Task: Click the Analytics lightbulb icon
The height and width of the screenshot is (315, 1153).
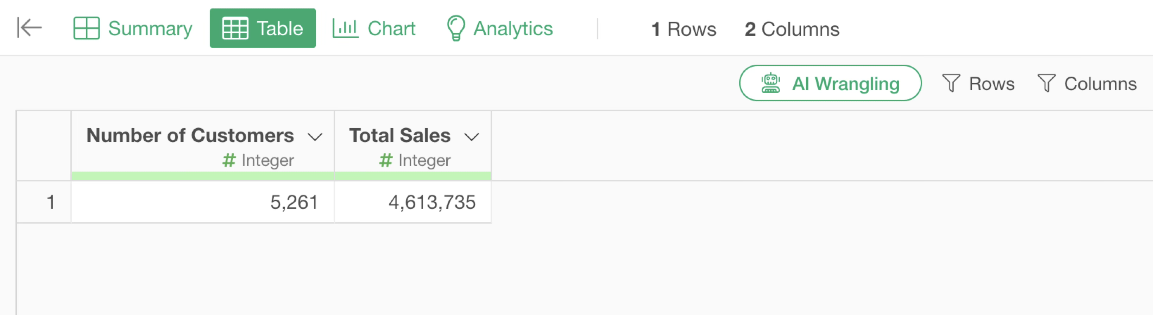Action: [456, 28]
